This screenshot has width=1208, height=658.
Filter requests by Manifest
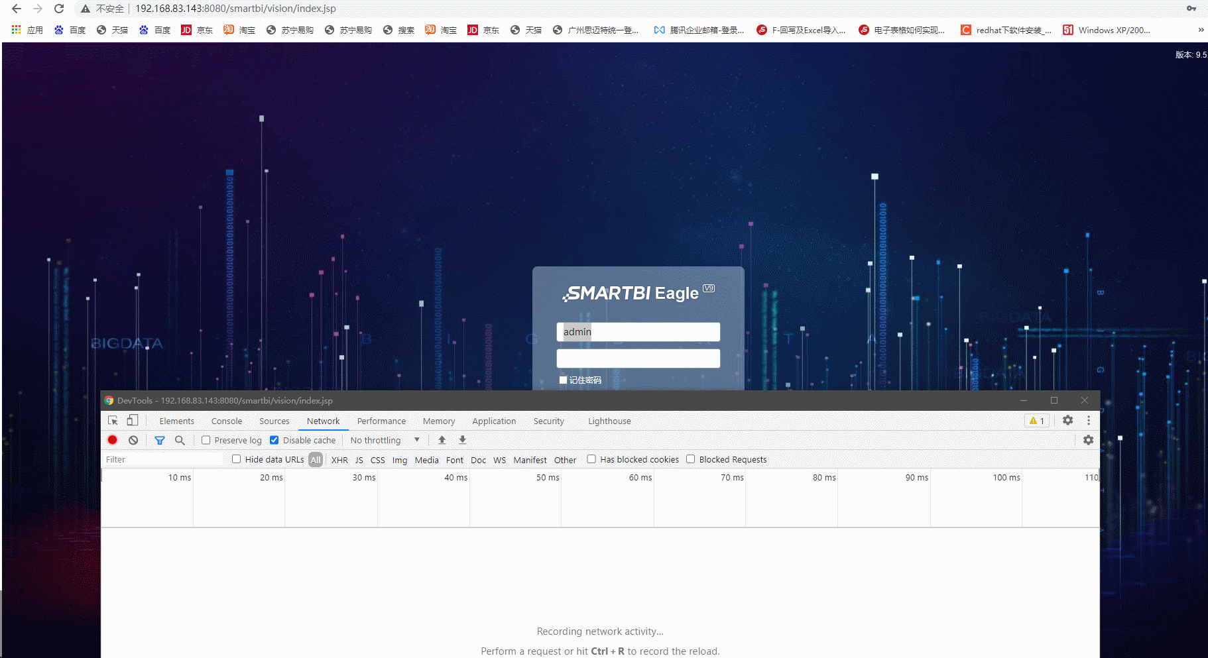(530, 460)
